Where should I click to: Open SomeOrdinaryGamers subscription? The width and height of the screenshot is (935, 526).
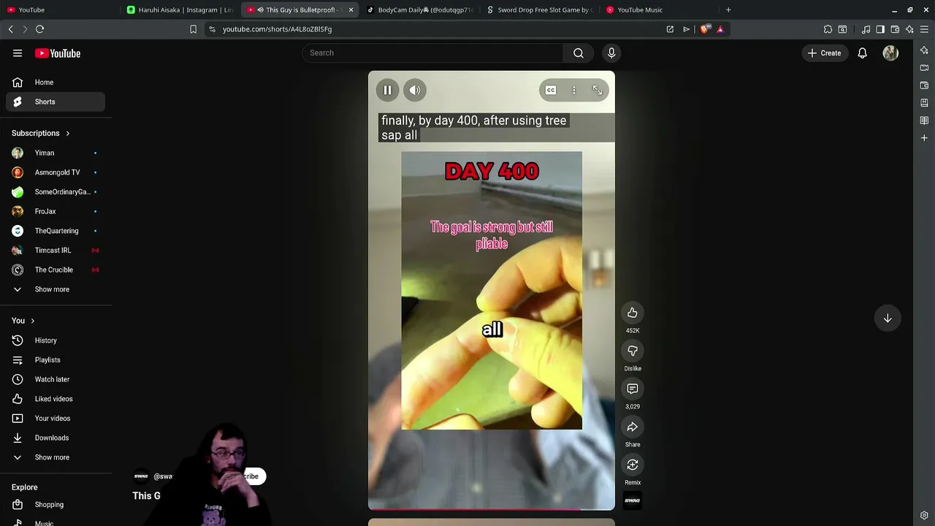[56, 191]
